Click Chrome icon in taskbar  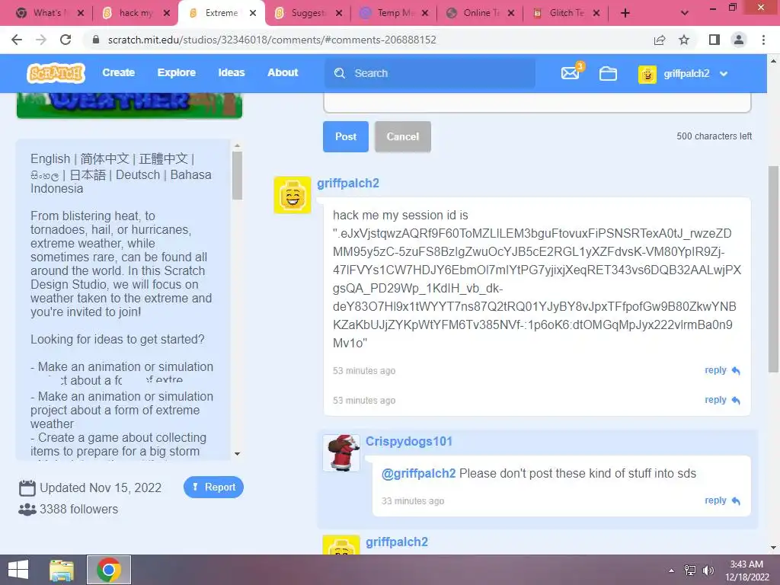click(x=109, y=570)
